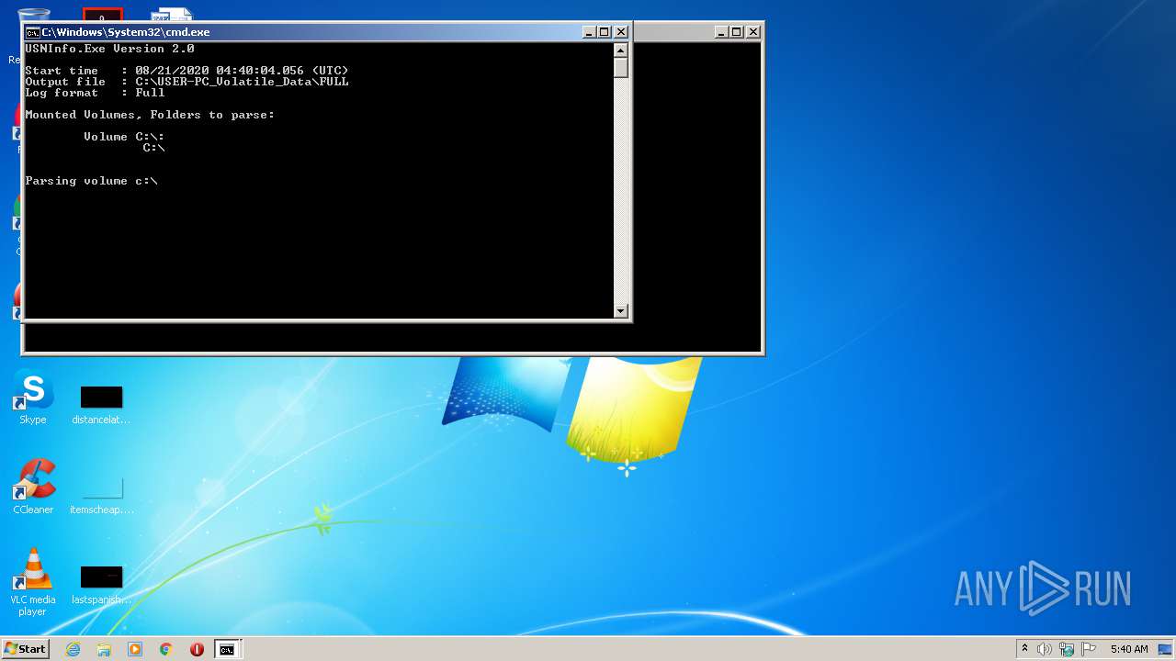Select the lastspanish desktop file
Screen dimensions: 1176x661
(101, 585)
